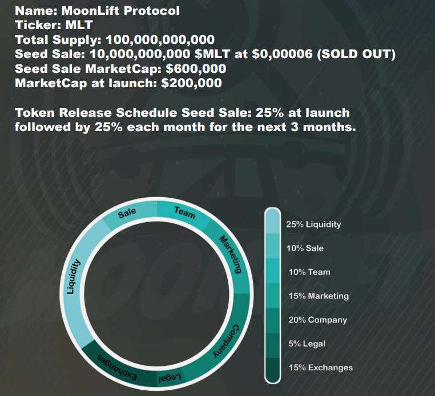Click the Company green swatch in legend bar
This screenshot has width=435, height=396.
(x=272, y=321)
